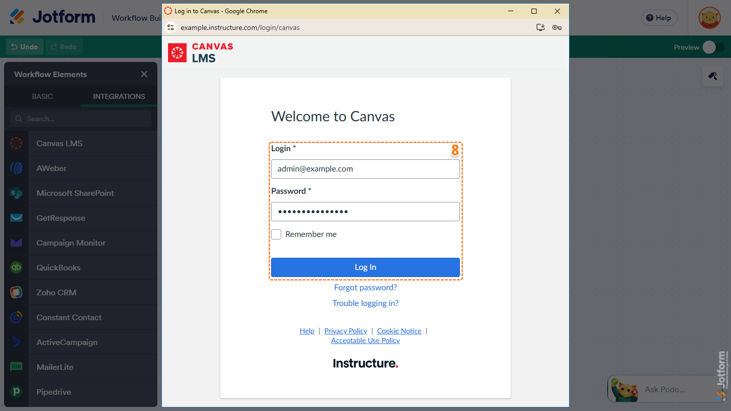The image size is (731, 411).
Task: Click the paint roller designer icon
Action: click(x=713, y=76)
